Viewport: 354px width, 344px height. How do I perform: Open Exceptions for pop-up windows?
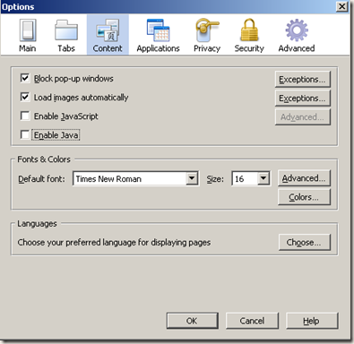point(302,80)
